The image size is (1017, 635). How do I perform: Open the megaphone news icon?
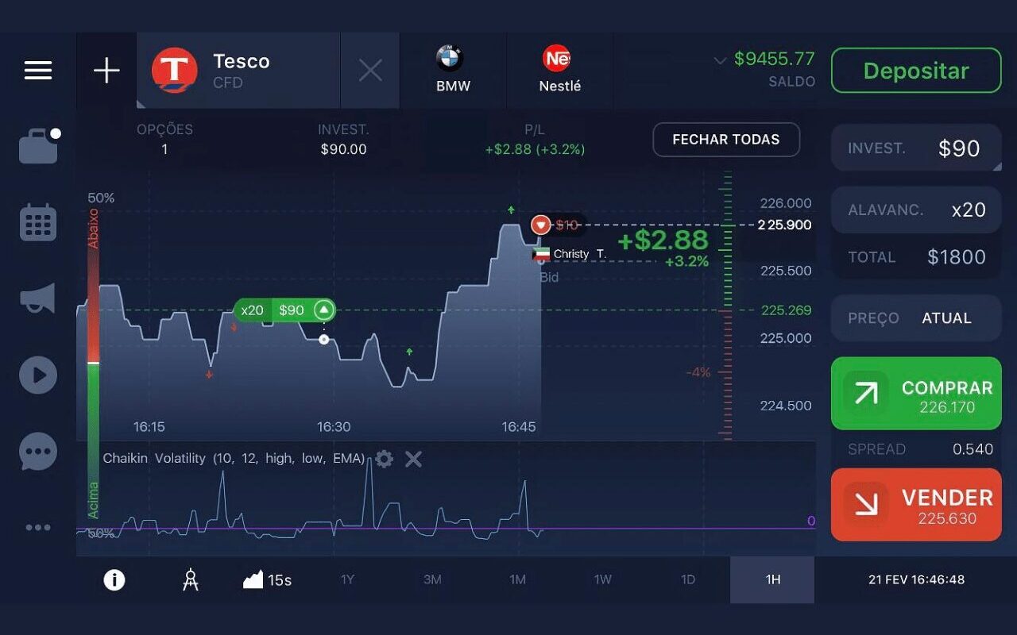38,298
